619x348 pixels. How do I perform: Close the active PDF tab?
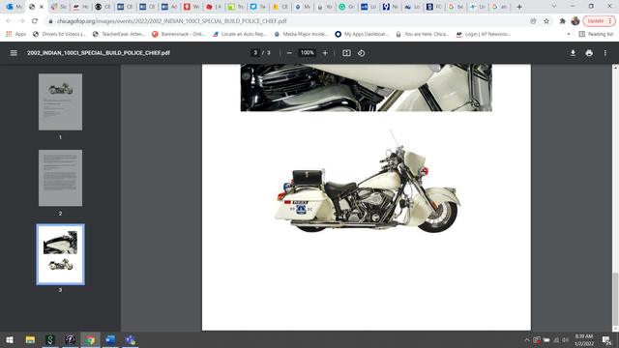pyautogui.click(x=42, y=7)
